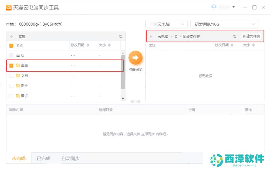Click the dotted panel splitter handle
The height and width of the screenshot is (169, 271).
[x=135, y=102]
